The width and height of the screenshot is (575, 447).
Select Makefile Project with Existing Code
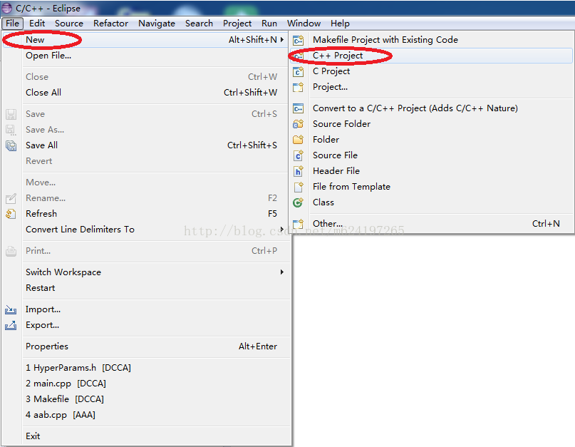pos(431,40)
